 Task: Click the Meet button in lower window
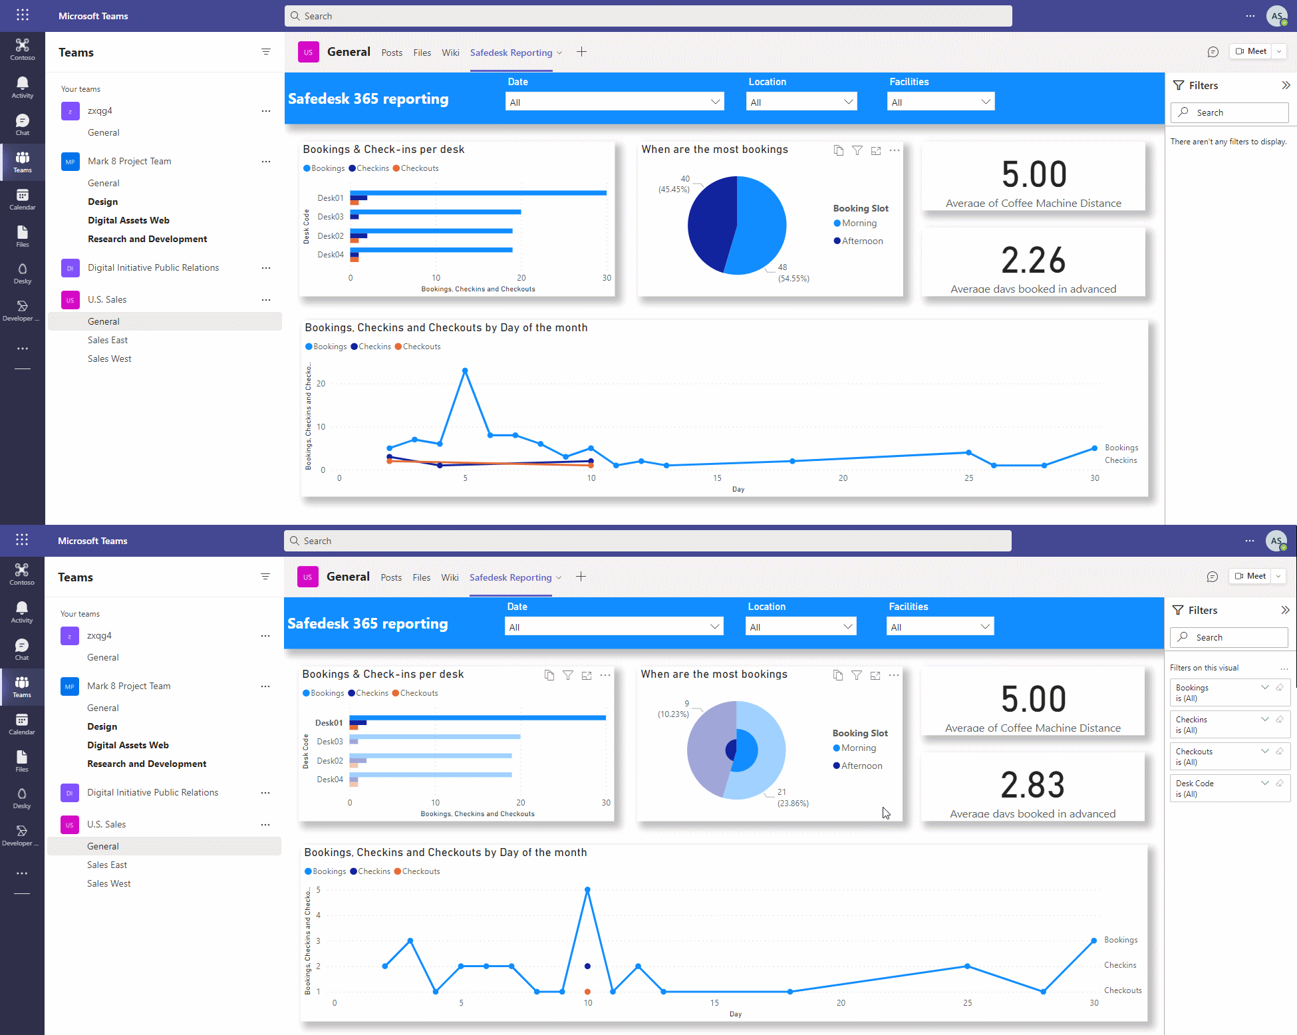(1250, 576)
